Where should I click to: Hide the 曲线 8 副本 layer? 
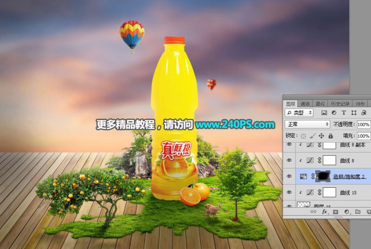tap(289, 144)
